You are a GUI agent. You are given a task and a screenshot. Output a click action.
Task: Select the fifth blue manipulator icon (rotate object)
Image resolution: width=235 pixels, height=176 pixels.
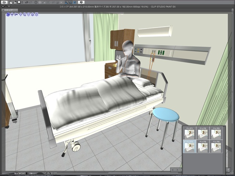coord(25,14)
